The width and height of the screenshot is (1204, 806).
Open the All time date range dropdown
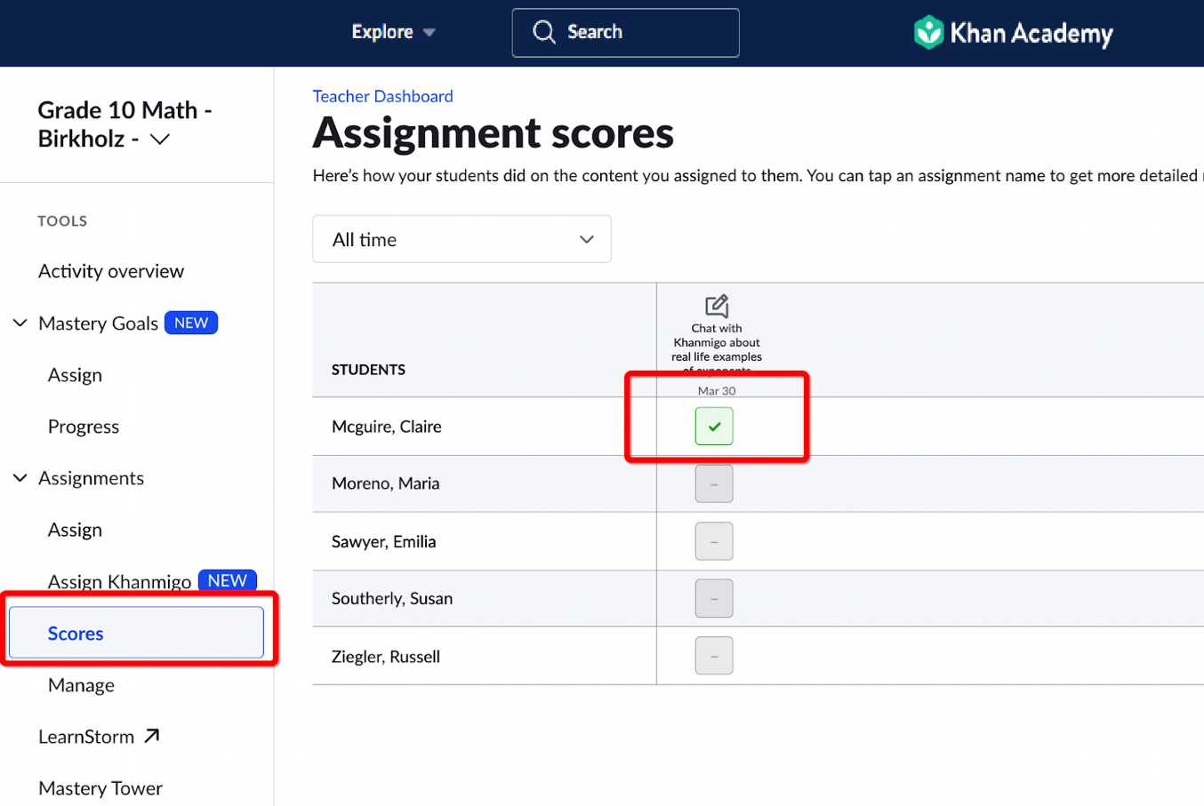[462, 239]
